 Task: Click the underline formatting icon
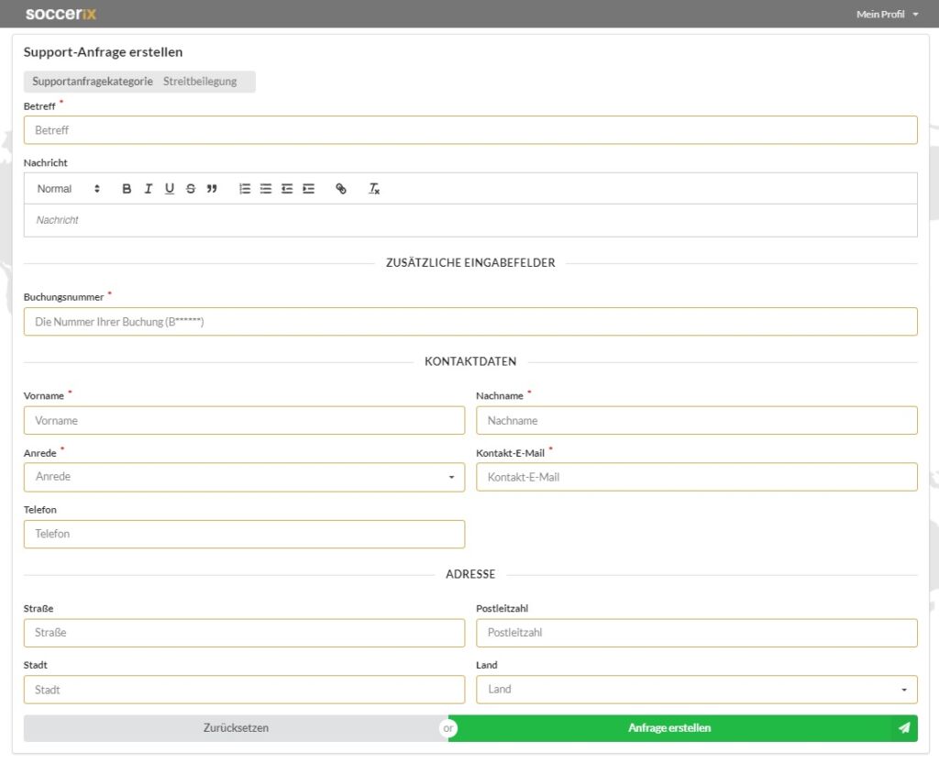tap(170, 189)
